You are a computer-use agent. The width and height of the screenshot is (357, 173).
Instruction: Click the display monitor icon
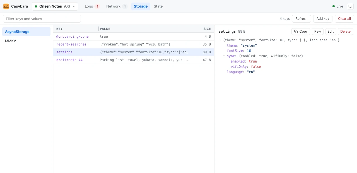(x=350, y=6)
